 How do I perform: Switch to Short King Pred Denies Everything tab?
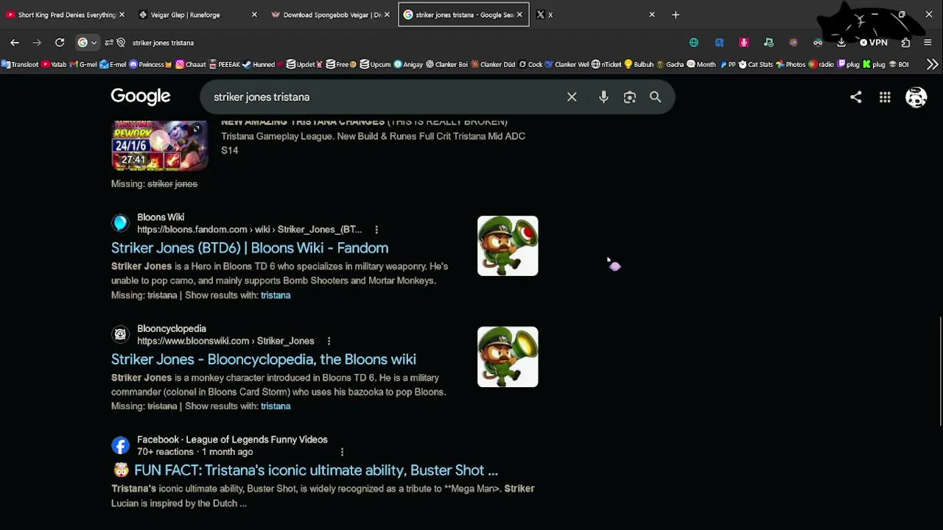coord(66,15)
